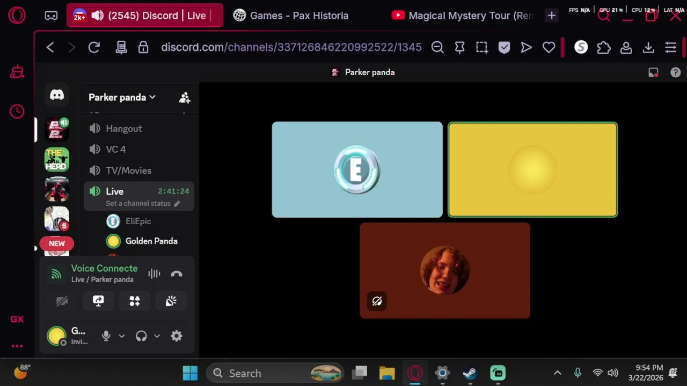The height and width of the screenshot is (386, 687).
Task: Open the Opera GX main menu
Action: click(17, 16)
